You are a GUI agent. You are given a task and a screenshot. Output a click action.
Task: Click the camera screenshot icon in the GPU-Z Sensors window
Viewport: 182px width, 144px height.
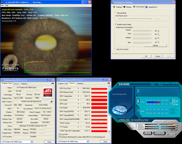pos(109,83)
